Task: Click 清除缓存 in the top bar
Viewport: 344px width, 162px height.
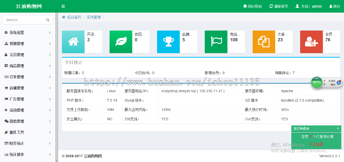Action: 279,6
